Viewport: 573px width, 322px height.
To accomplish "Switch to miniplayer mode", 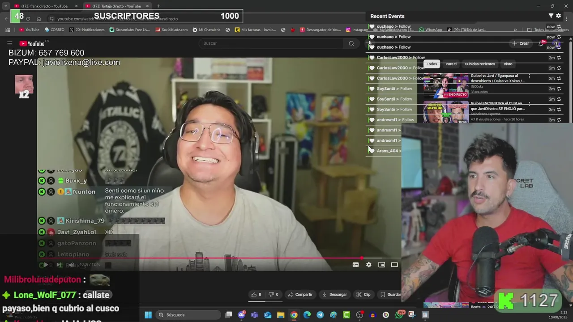I will click(381, 265).
